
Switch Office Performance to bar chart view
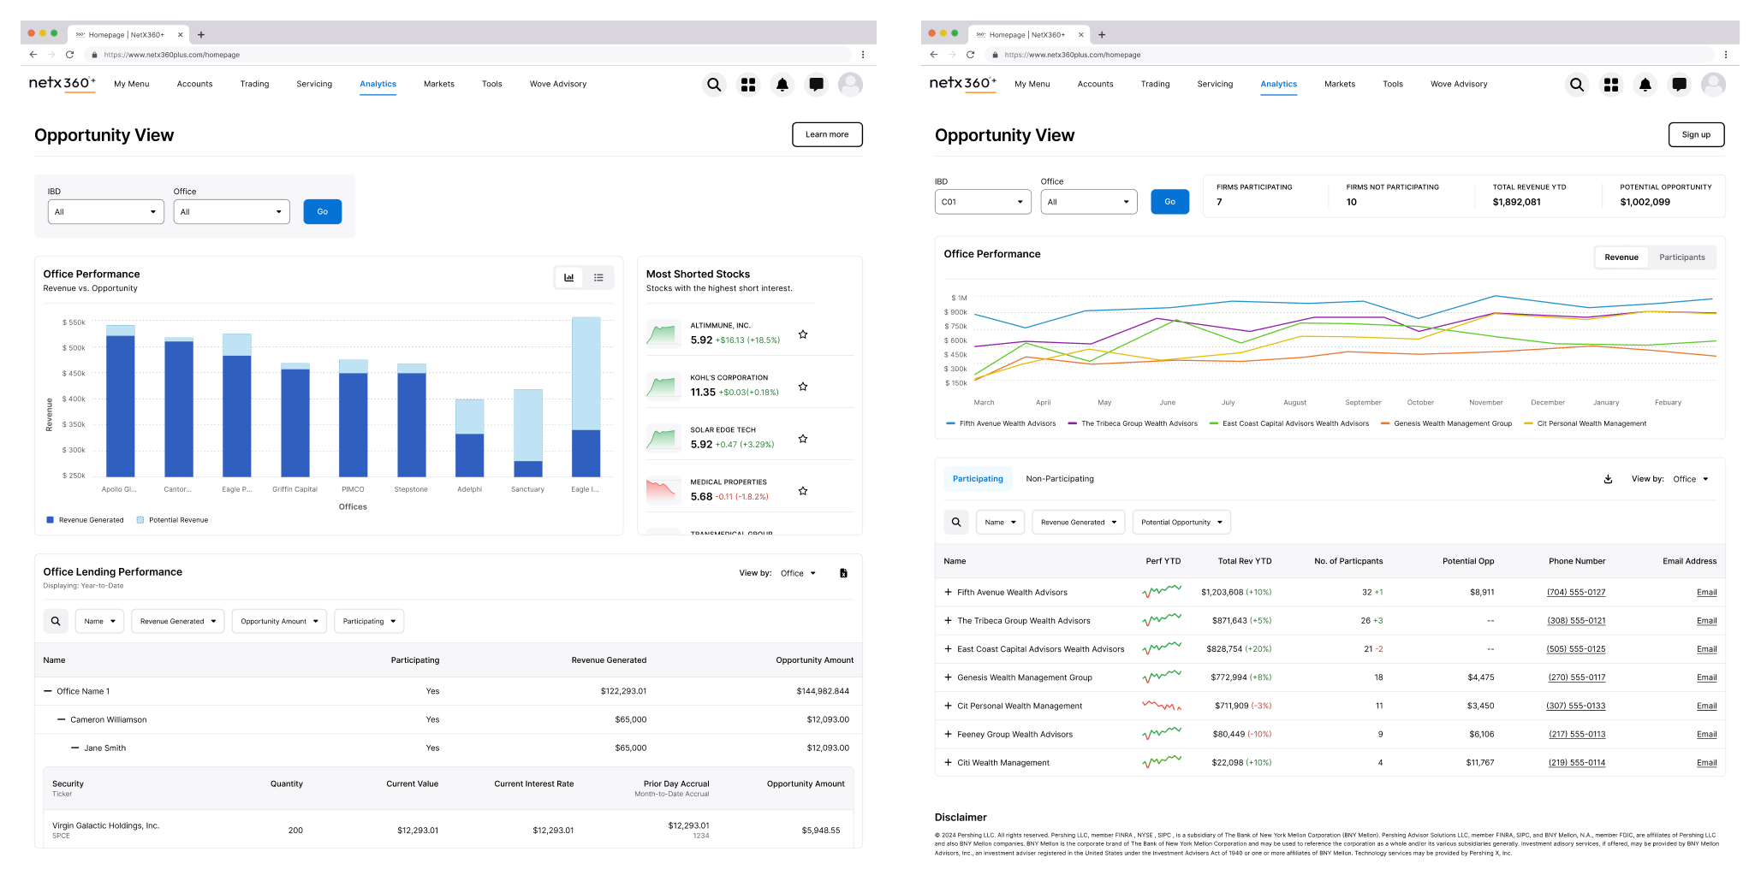click(569, 278)
